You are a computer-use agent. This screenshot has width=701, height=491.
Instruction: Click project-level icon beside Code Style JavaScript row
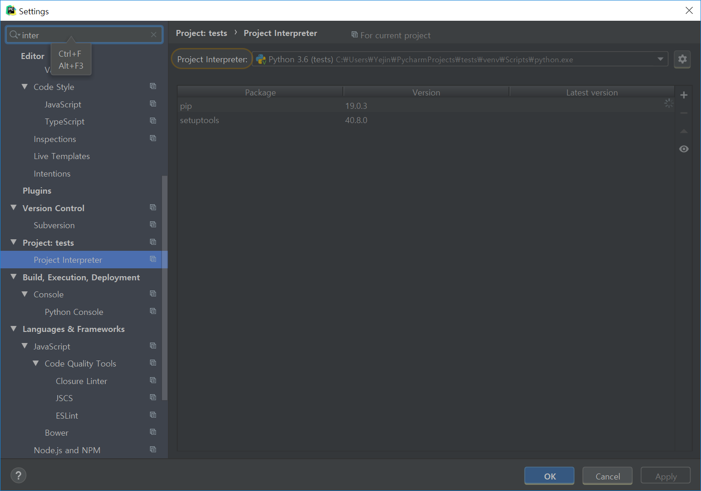click(153, 104)
